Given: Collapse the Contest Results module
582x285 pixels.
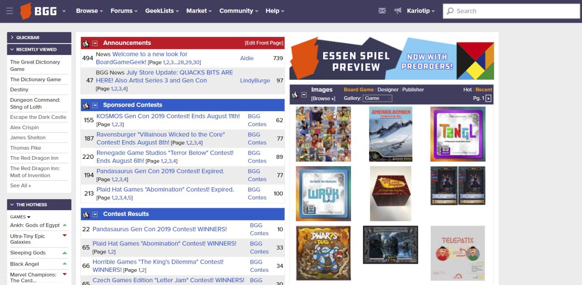Looking at the screenshot, I should point(95,214).
